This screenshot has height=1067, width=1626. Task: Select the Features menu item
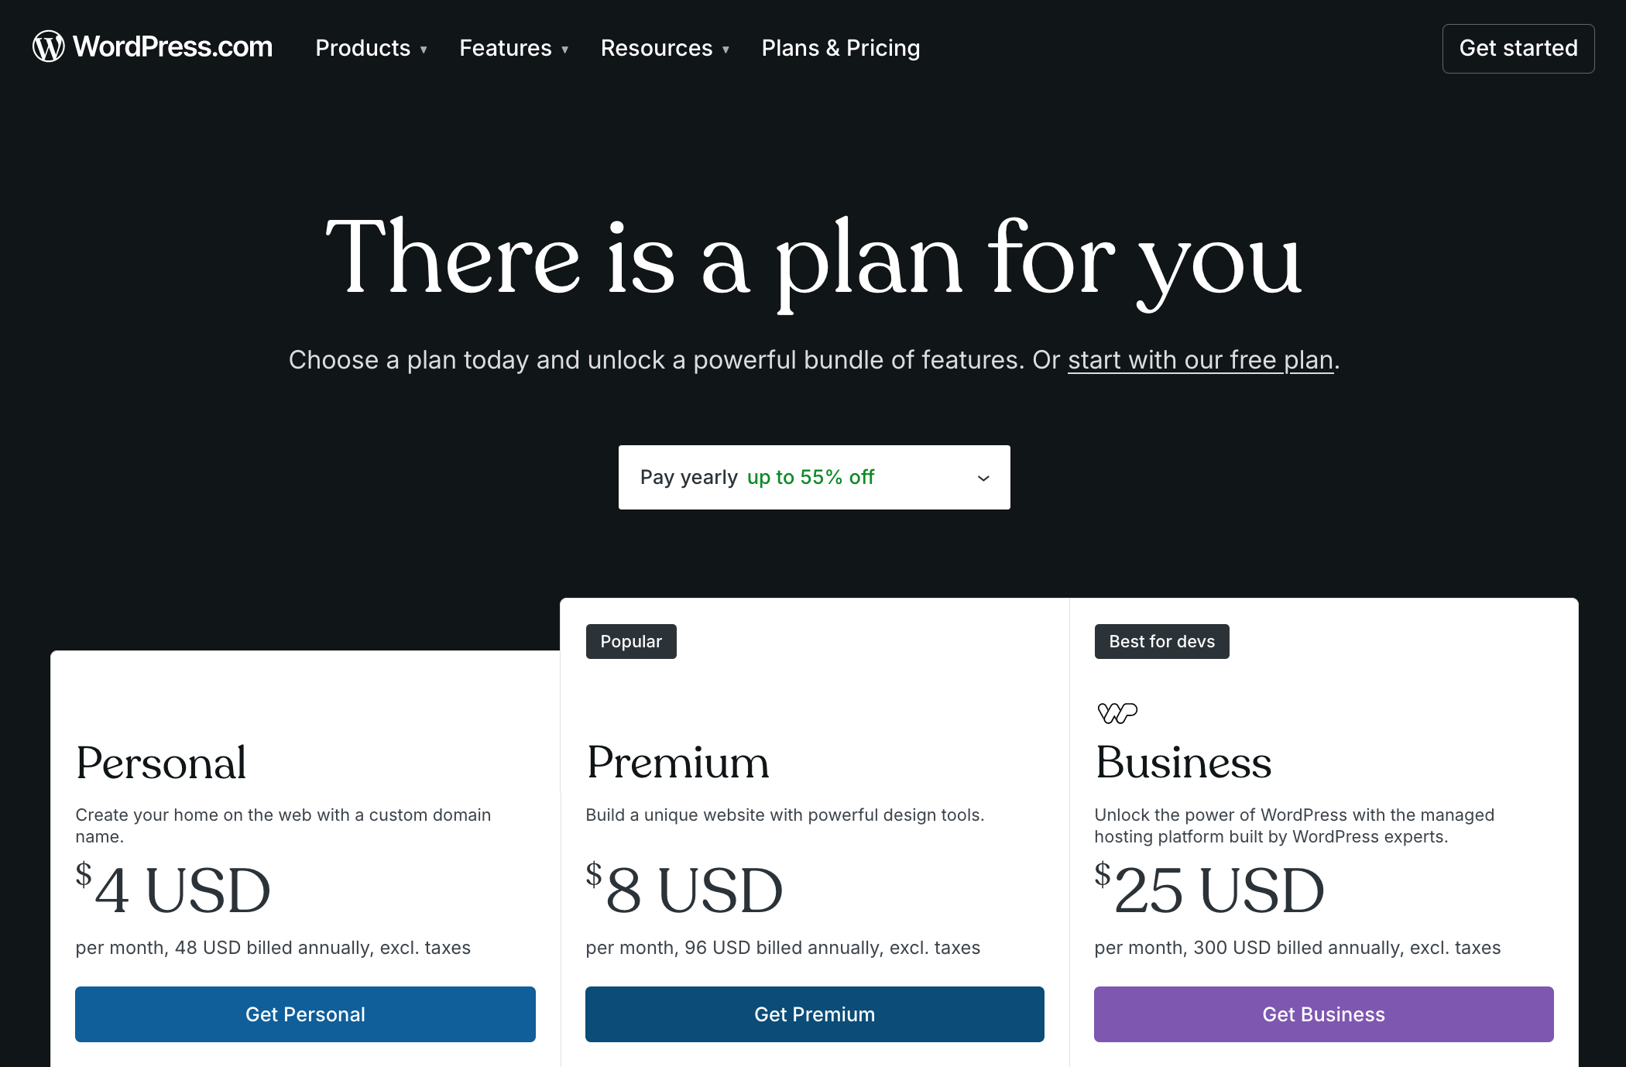(506, 47)
